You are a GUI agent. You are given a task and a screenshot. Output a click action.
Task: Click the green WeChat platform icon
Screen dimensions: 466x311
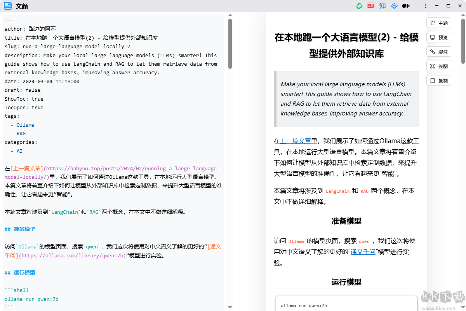click(360, 6)
